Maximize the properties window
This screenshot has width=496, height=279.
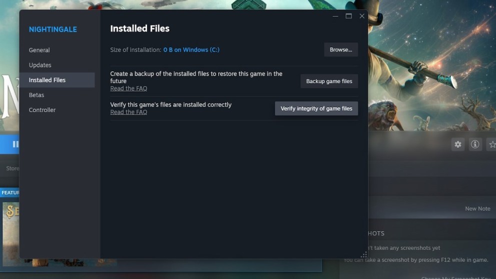point(349,16)
